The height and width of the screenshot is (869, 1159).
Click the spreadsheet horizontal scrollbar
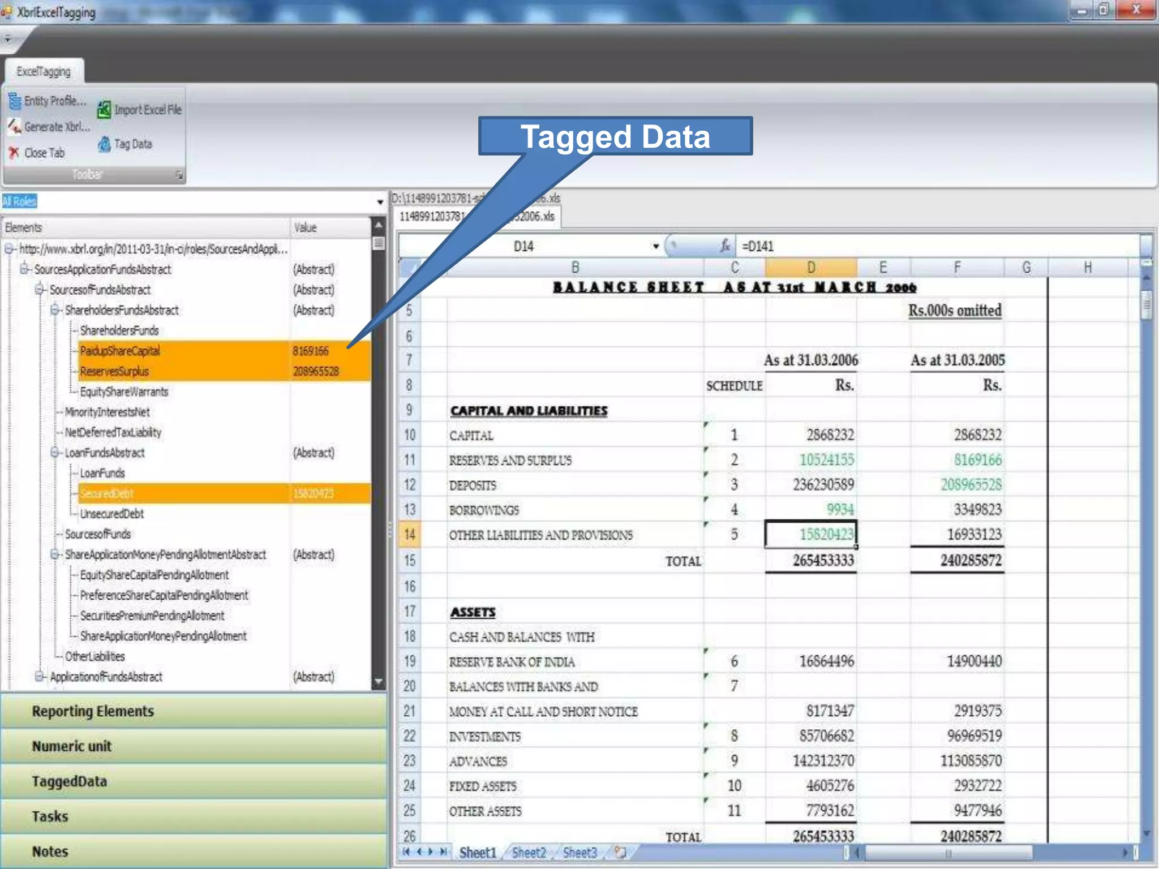coord(948,852)
